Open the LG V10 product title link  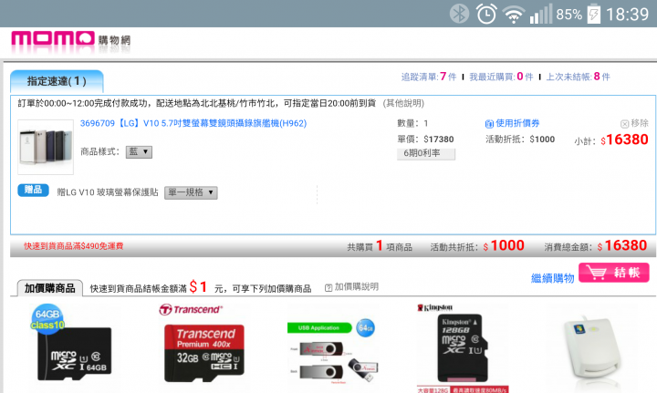click(x=193, y=123)
